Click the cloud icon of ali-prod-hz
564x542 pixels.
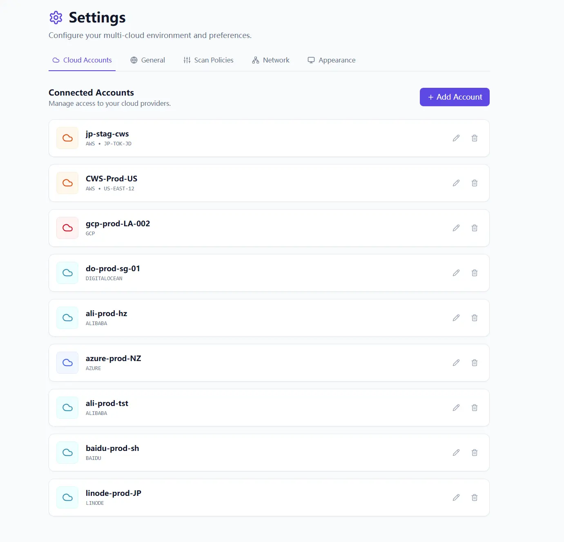click(67, 318)
